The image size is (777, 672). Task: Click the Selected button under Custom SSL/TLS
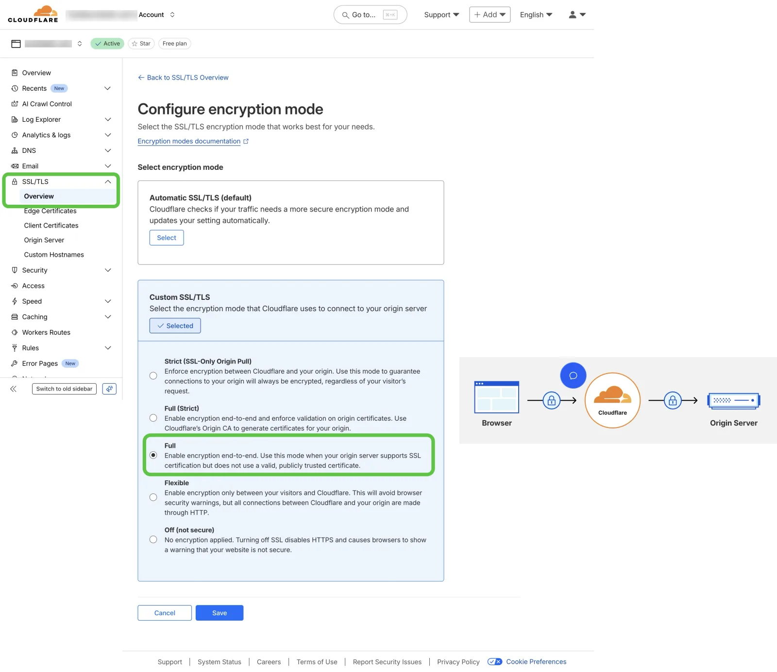(x=175, y=326)
